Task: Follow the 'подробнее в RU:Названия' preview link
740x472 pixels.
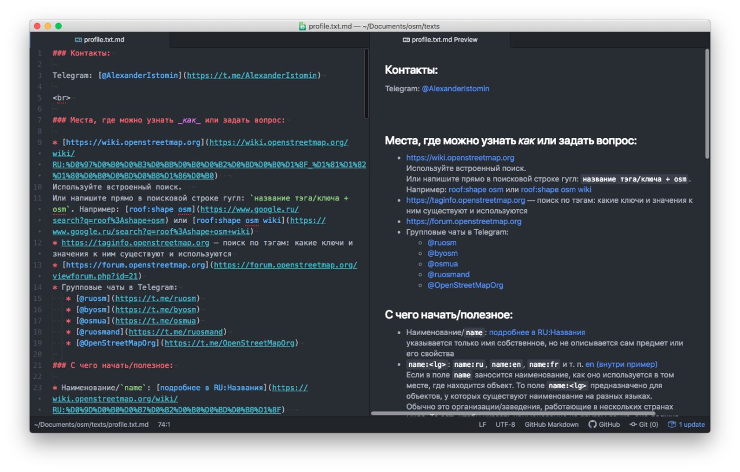Action: pos(537,332)
